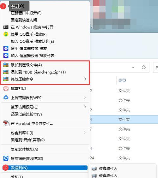Select the highlighted 文件夹 row
The image size is (158, 178).
pos(124,119)
